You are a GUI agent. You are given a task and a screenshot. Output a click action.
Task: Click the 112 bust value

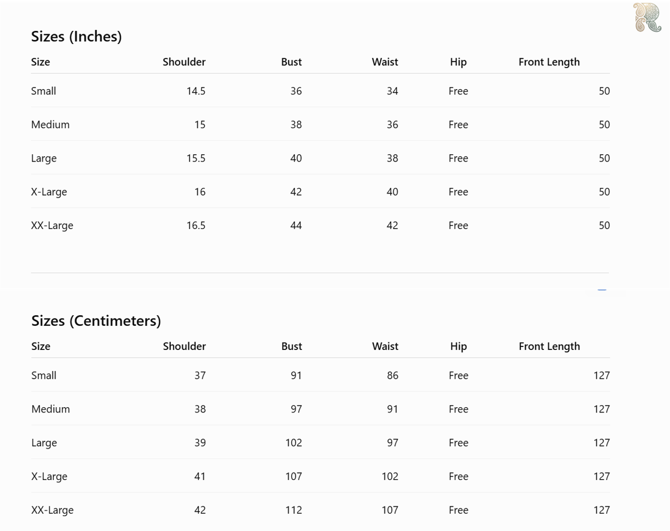[294, 510]
